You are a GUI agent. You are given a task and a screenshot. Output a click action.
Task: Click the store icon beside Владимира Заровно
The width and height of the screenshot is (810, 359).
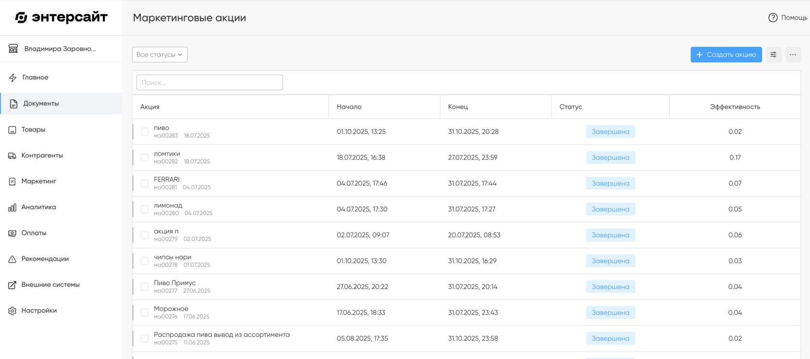[x=13, y=49]
